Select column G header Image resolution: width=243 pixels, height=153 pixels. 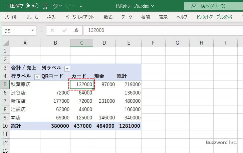178,43
